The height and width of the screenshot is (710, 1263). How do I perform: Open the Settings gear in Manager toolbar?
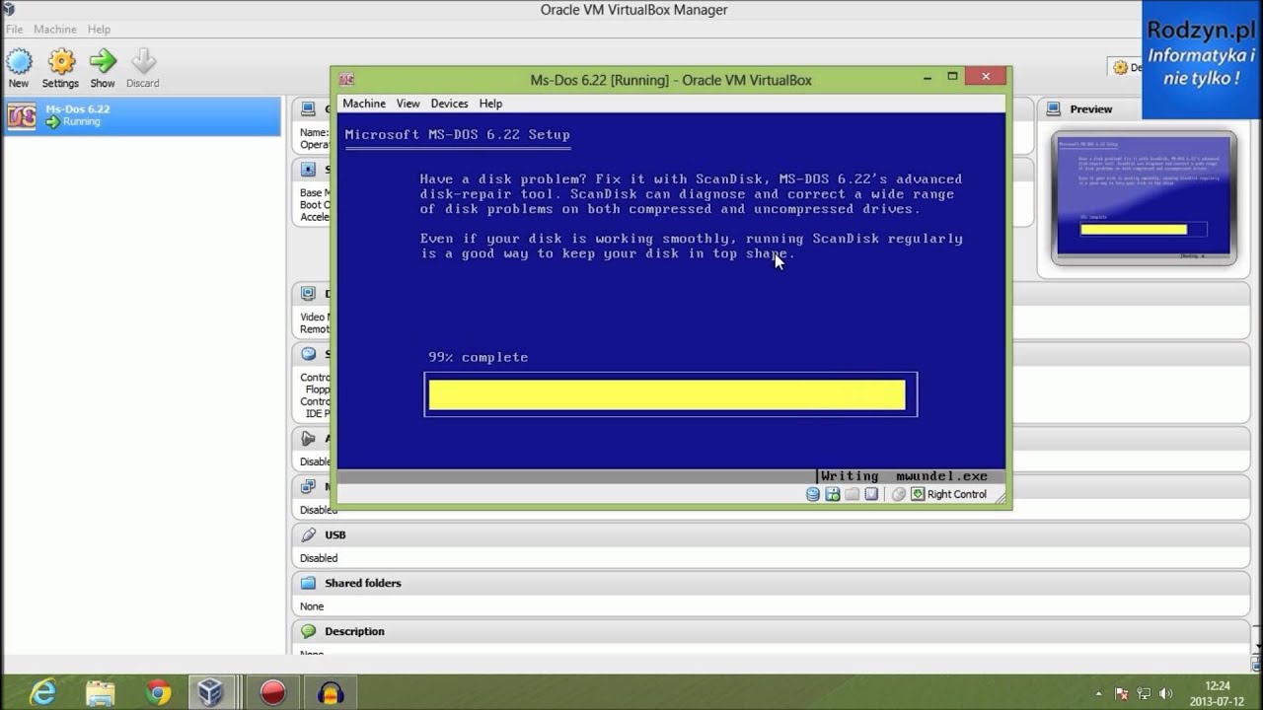pos(61,62)
